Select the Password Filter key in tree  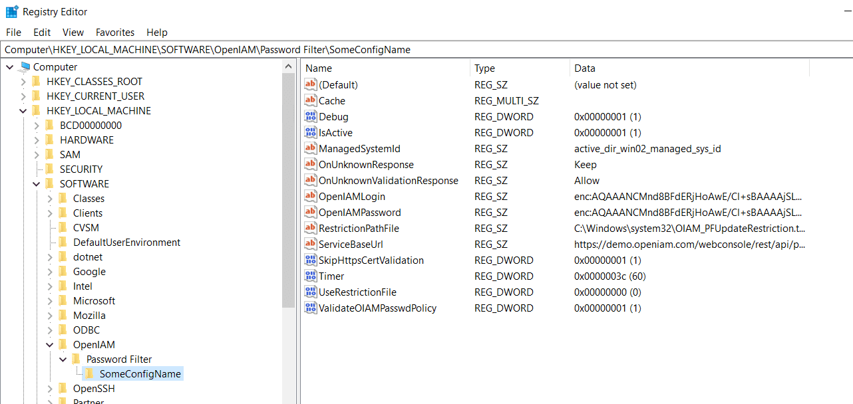click(119, 359)
